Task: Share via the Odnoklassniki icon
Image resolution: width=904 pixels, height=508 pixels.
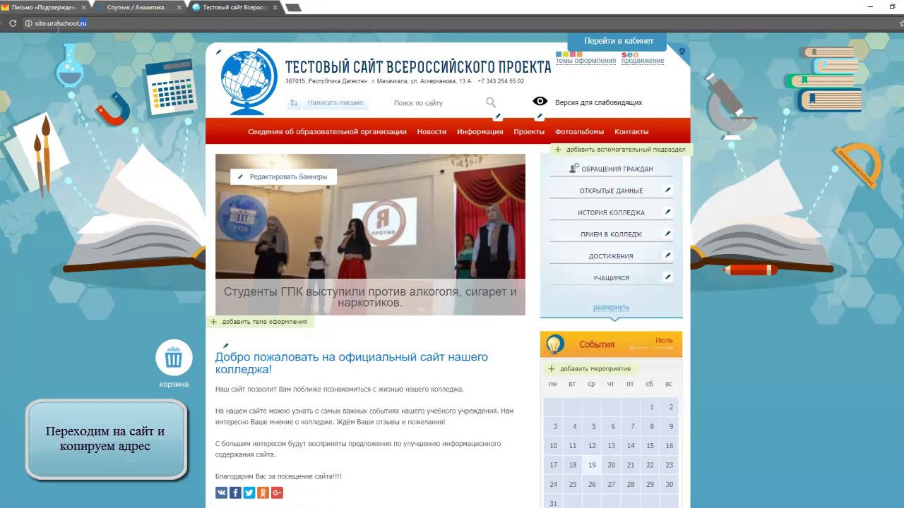Action: point(263,492)
